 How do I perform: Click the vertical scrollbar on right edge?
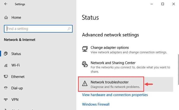coord(178,70)
